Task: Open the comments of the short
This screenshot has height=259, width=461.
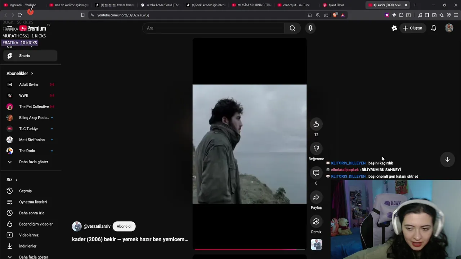Action: pos(316,173)
